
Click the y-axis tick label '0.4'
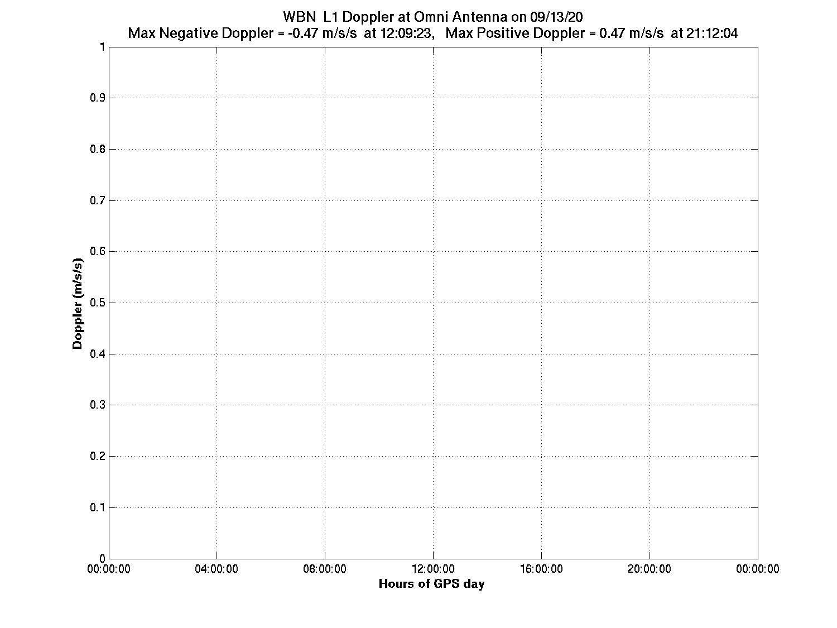(98, 354)
